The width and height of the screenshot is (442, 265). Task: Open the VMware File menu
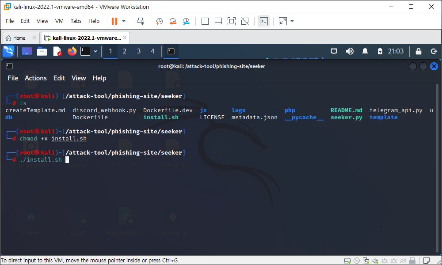point(10,21)
